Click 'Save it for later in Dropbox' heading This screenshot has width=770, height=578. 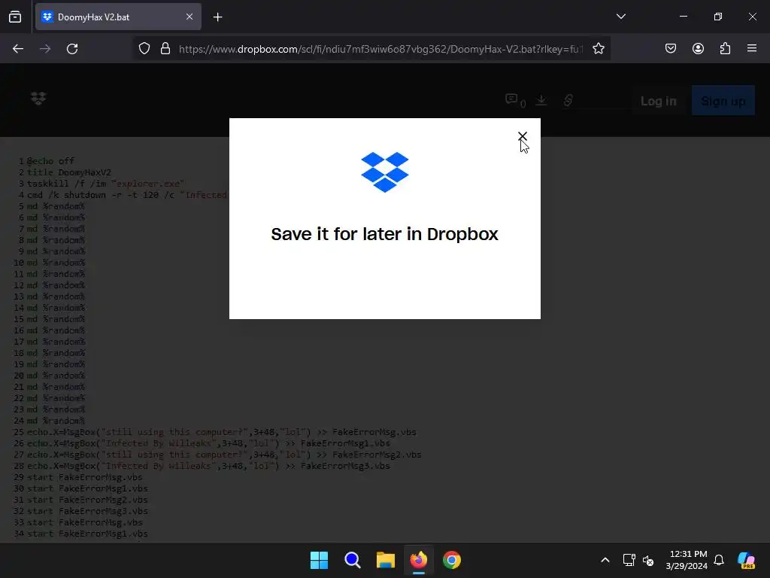384,234
